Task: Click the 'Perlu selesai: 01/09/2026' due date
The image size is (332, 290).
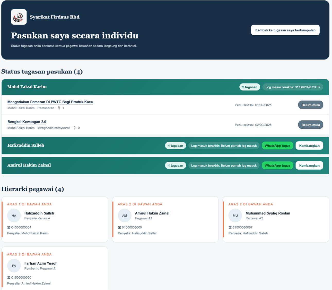Action: click(253, 105)
